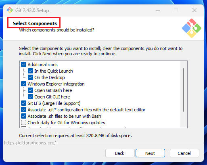Uncheck Associate .sh files with Bash
Viewport: 207px width, 165px height.
[23, 116]
